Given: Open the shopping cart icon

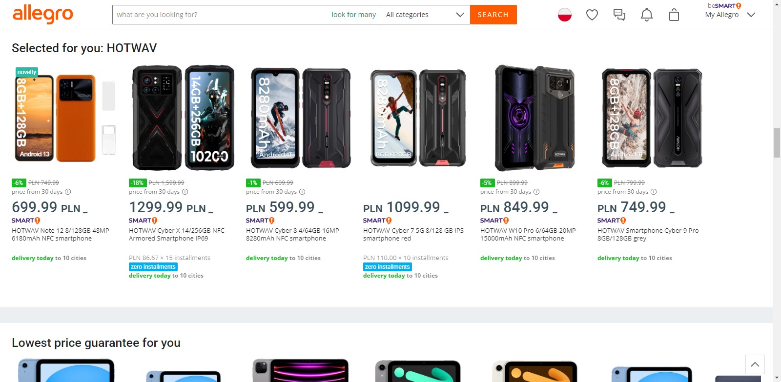Looking at the screenshot, I should pos(674,15).
